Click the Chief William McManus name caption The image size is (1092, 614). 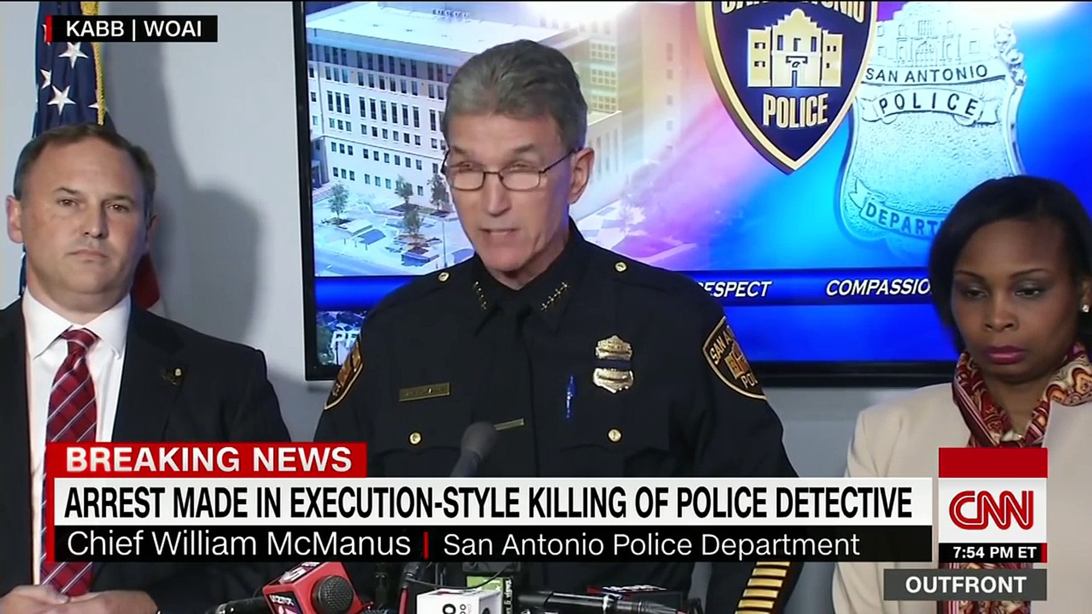(239, 544)
